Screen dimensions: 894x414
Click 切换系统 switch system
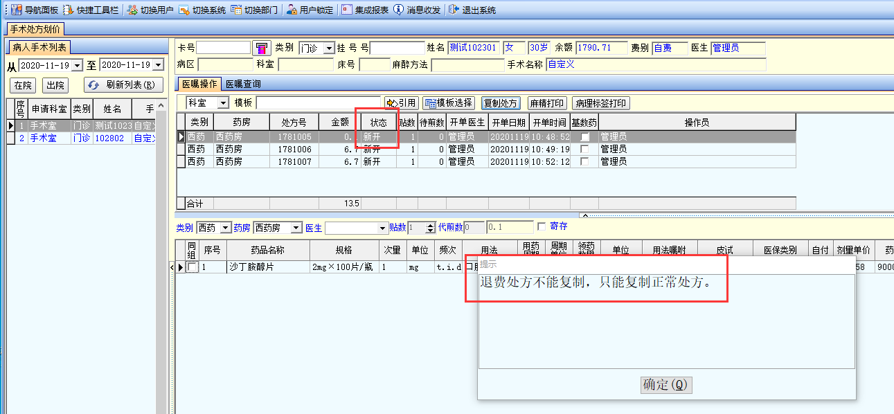[x=202, y=10]
